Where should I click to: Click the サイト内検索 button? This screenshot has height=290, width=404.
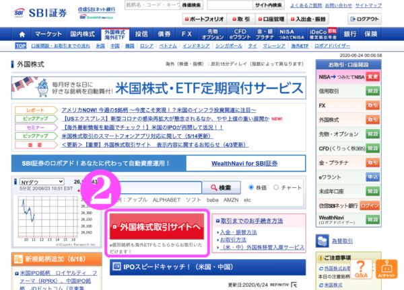click(x=269, y=5)
